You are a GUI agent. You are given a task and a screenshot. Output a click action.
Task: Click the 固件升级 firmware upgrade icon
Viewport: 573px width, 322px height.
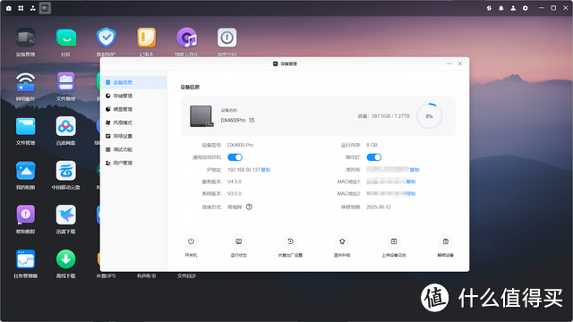pyautogui.click(x=342, y=241)
